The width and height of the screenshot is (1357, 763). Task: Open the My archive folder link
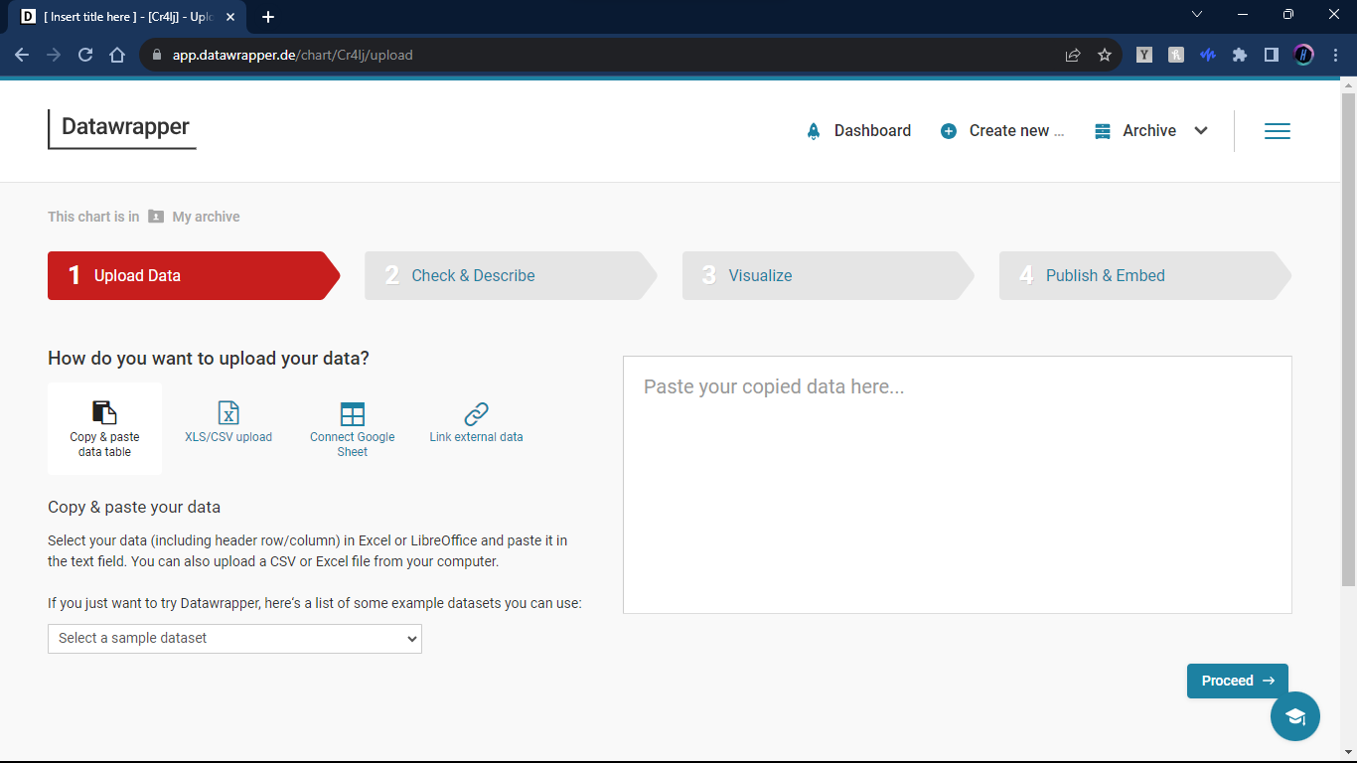[206, 217]
